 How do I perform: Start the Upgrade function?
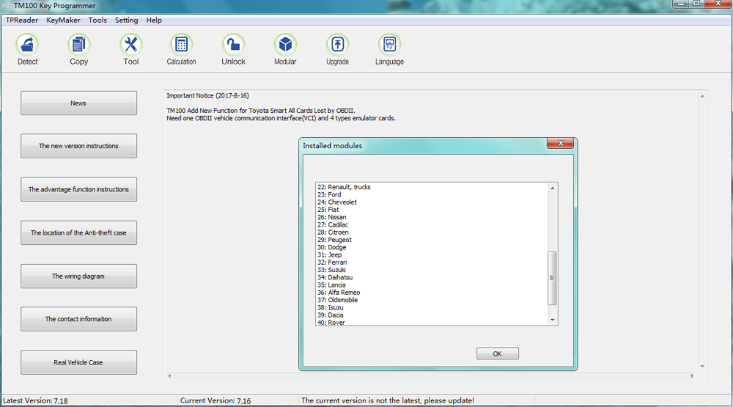[337, 49]
